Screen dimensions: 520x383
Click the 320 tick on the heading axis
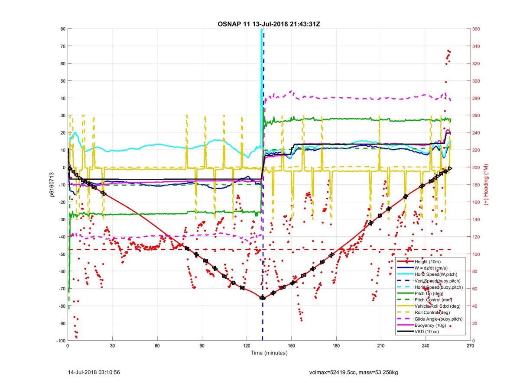click(x=476, y=64)
